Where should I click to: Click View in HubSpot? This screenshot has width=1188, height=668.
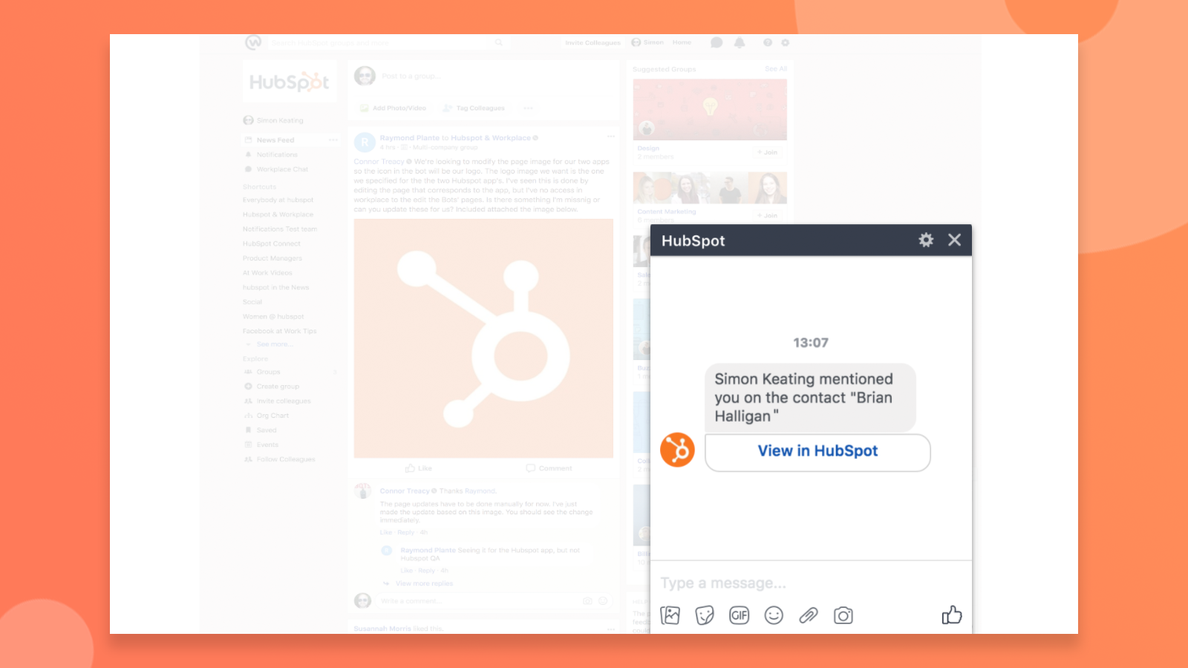pyautogui.click(x=817, y=451)
